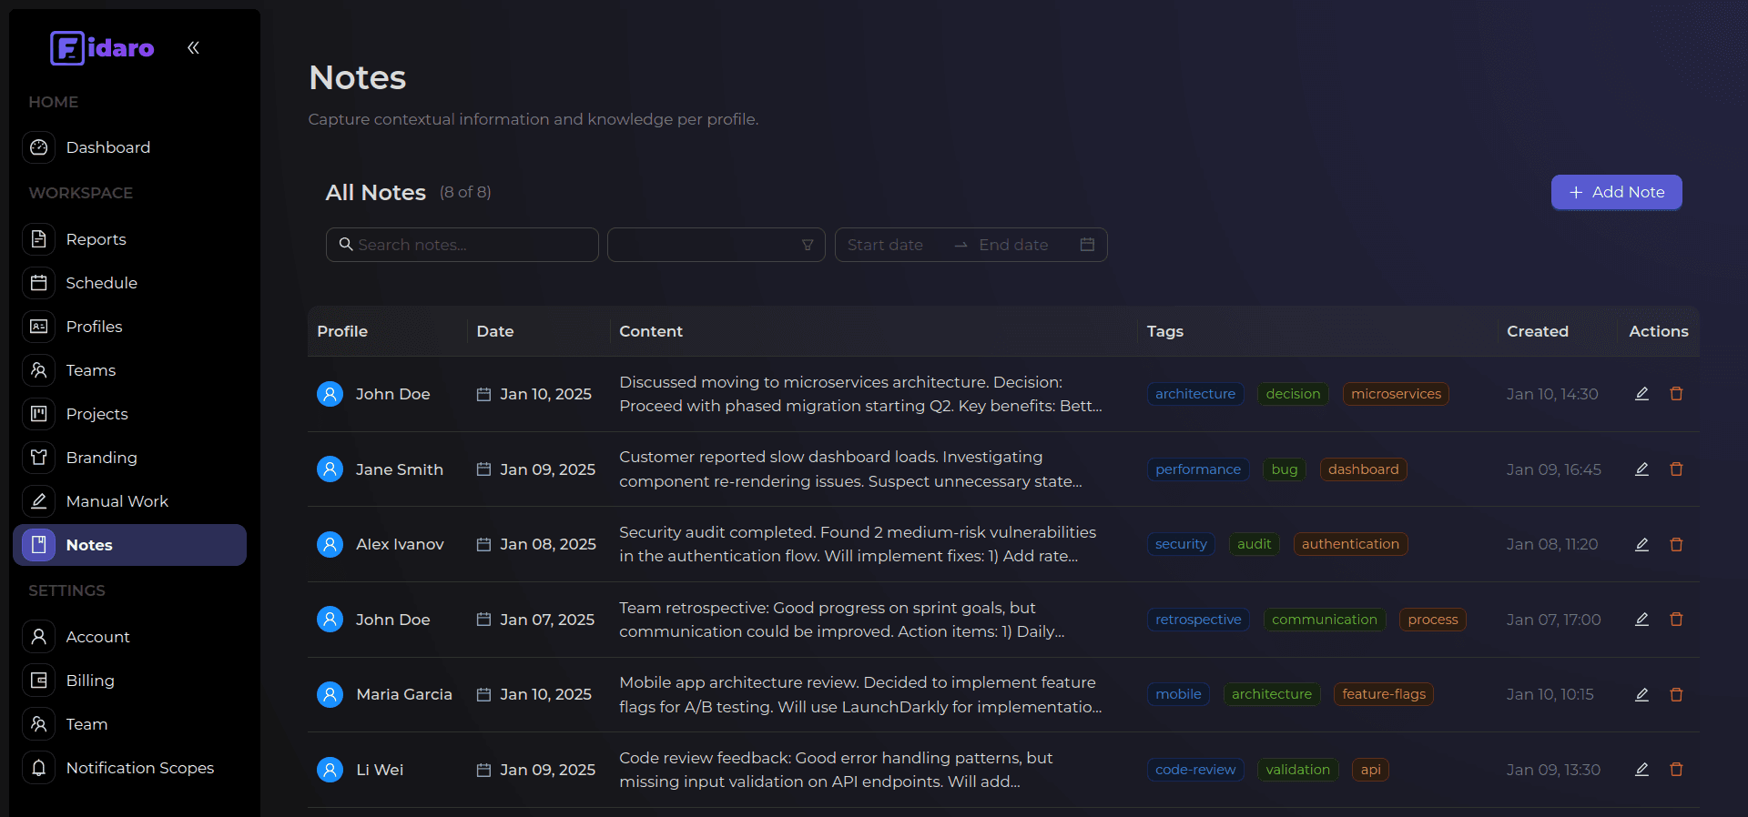Collapse the sidebar with double-chevron icon
Image resolution: width=1748 pixels, height=817 pixels.
193,47
